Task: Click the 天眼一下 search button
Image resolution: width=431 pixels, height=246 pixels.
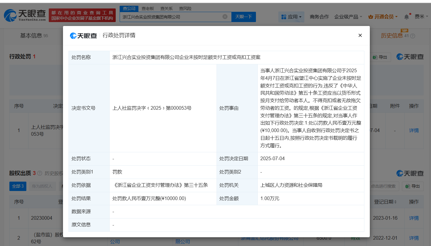Action: (x=244, y=17)
